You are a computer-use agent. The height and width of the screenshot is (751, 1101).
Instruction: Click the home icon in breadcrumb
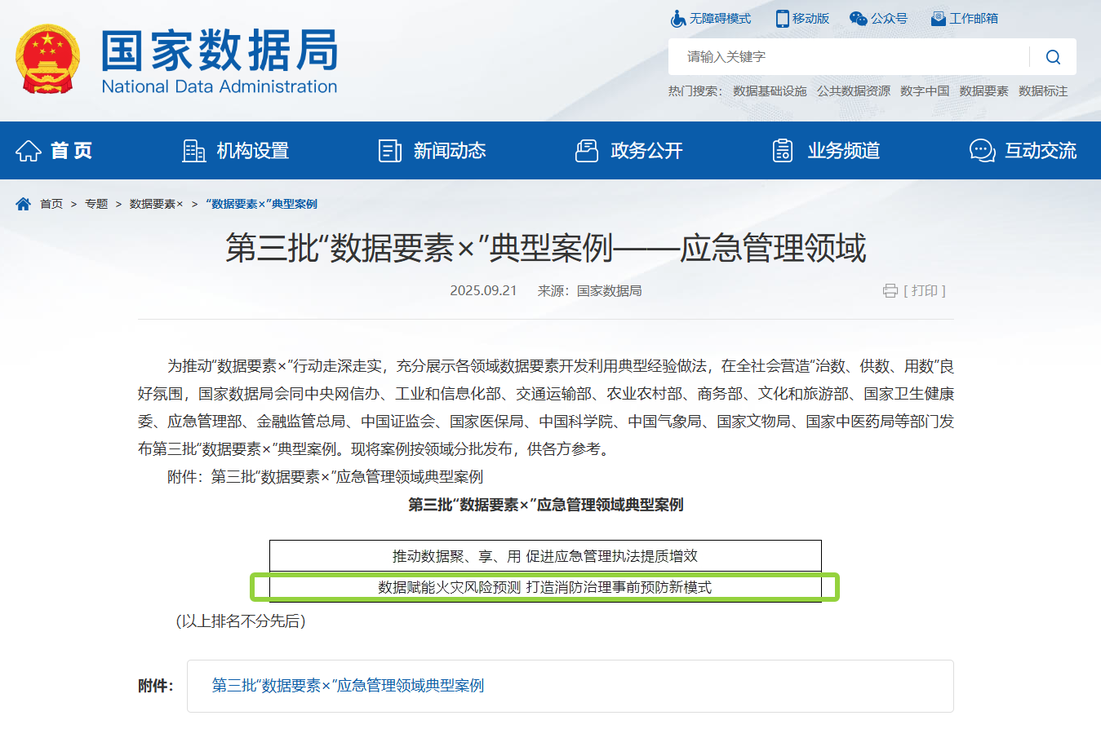coord(23,204)
